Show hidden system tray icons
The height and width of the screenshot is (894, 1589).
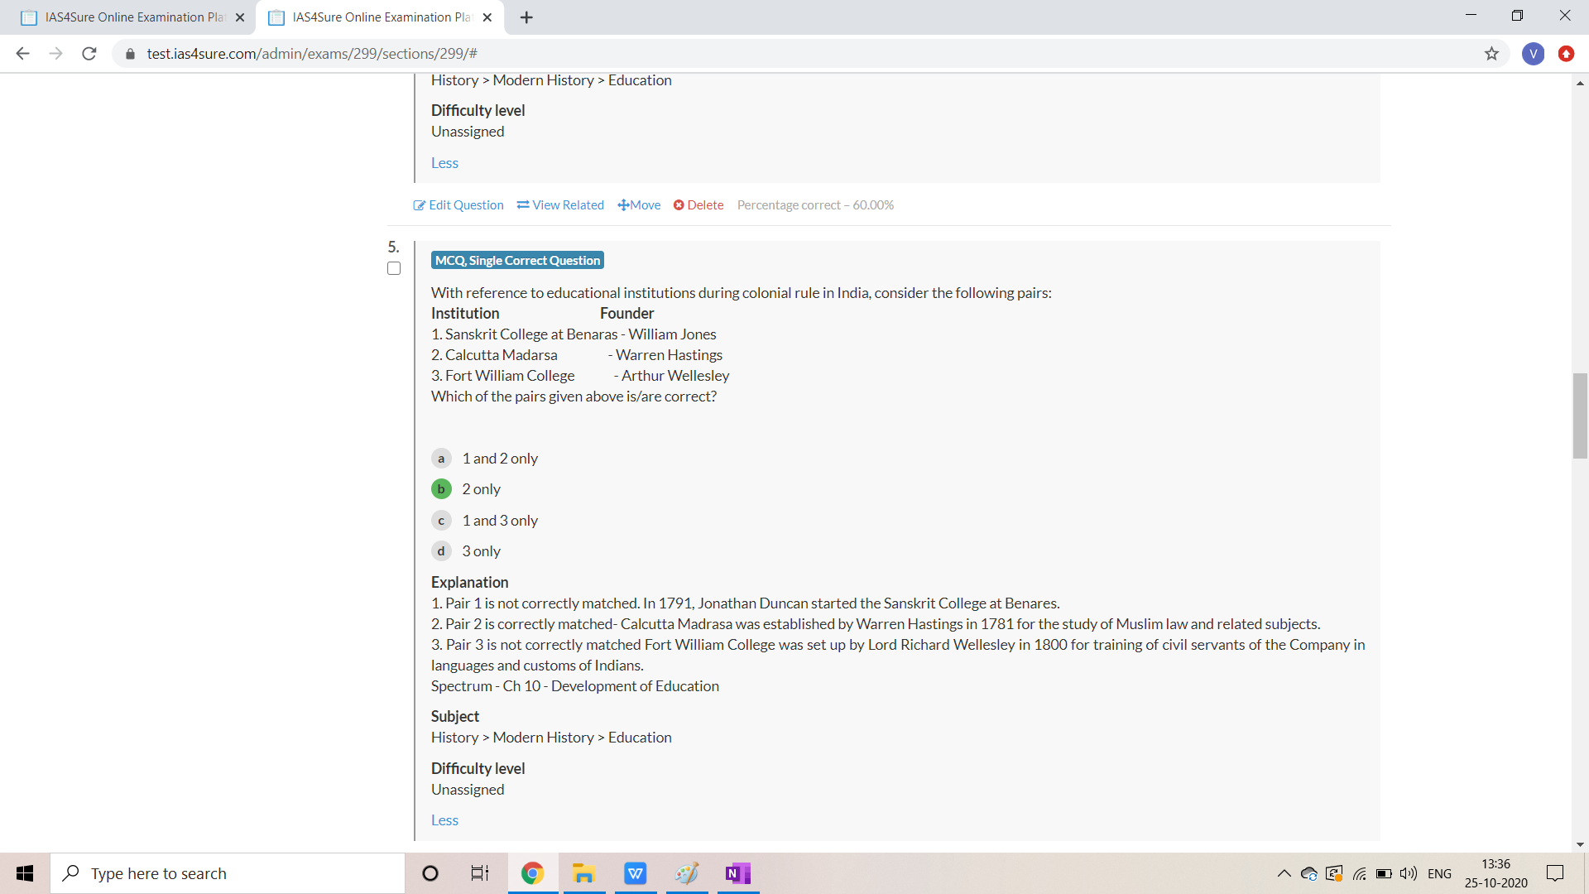click(x=1284, y=873)
